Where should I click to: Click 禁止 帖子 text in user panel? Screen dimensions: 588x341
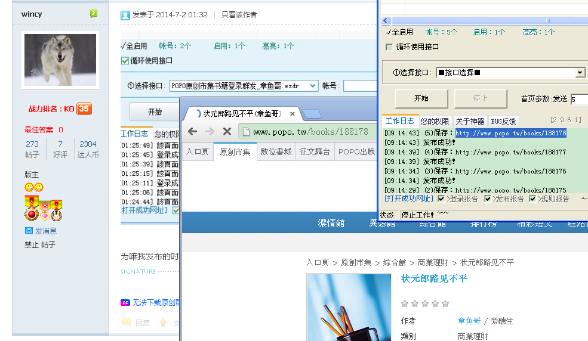pos(40,245)
